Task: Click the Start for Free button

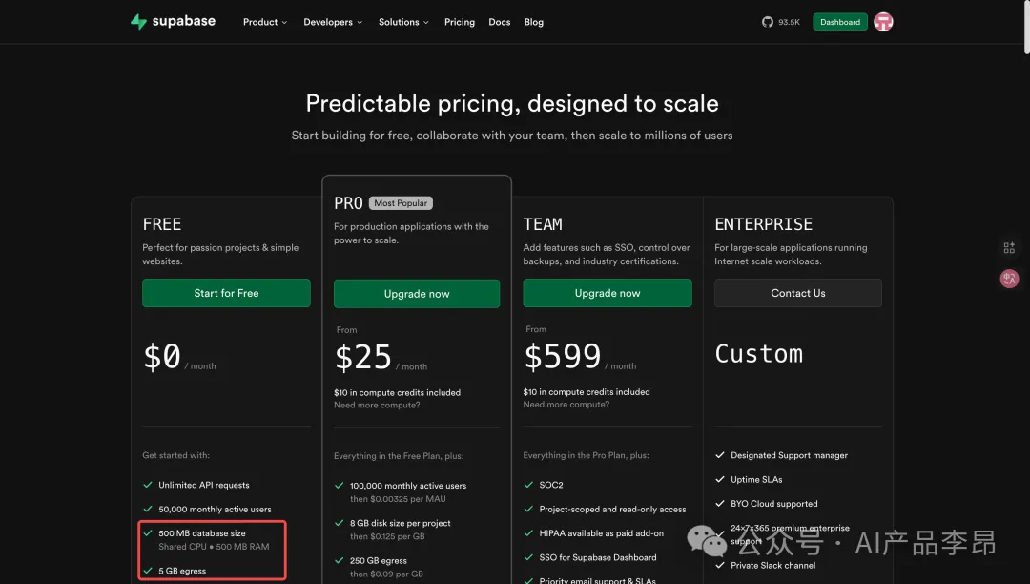Action: 226,293
